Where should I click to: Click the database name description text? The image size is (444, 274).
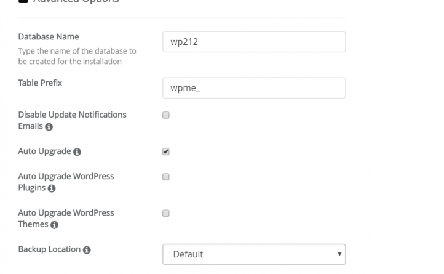[77, 56]
